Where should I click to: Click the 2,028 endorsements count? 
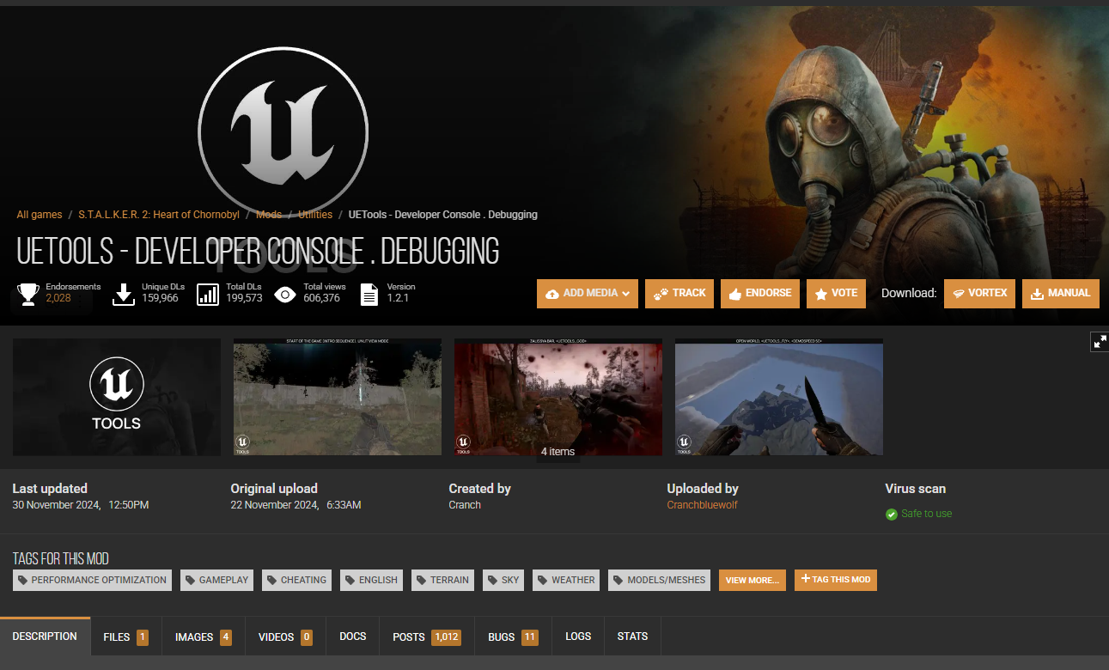(x=58, y=299)
